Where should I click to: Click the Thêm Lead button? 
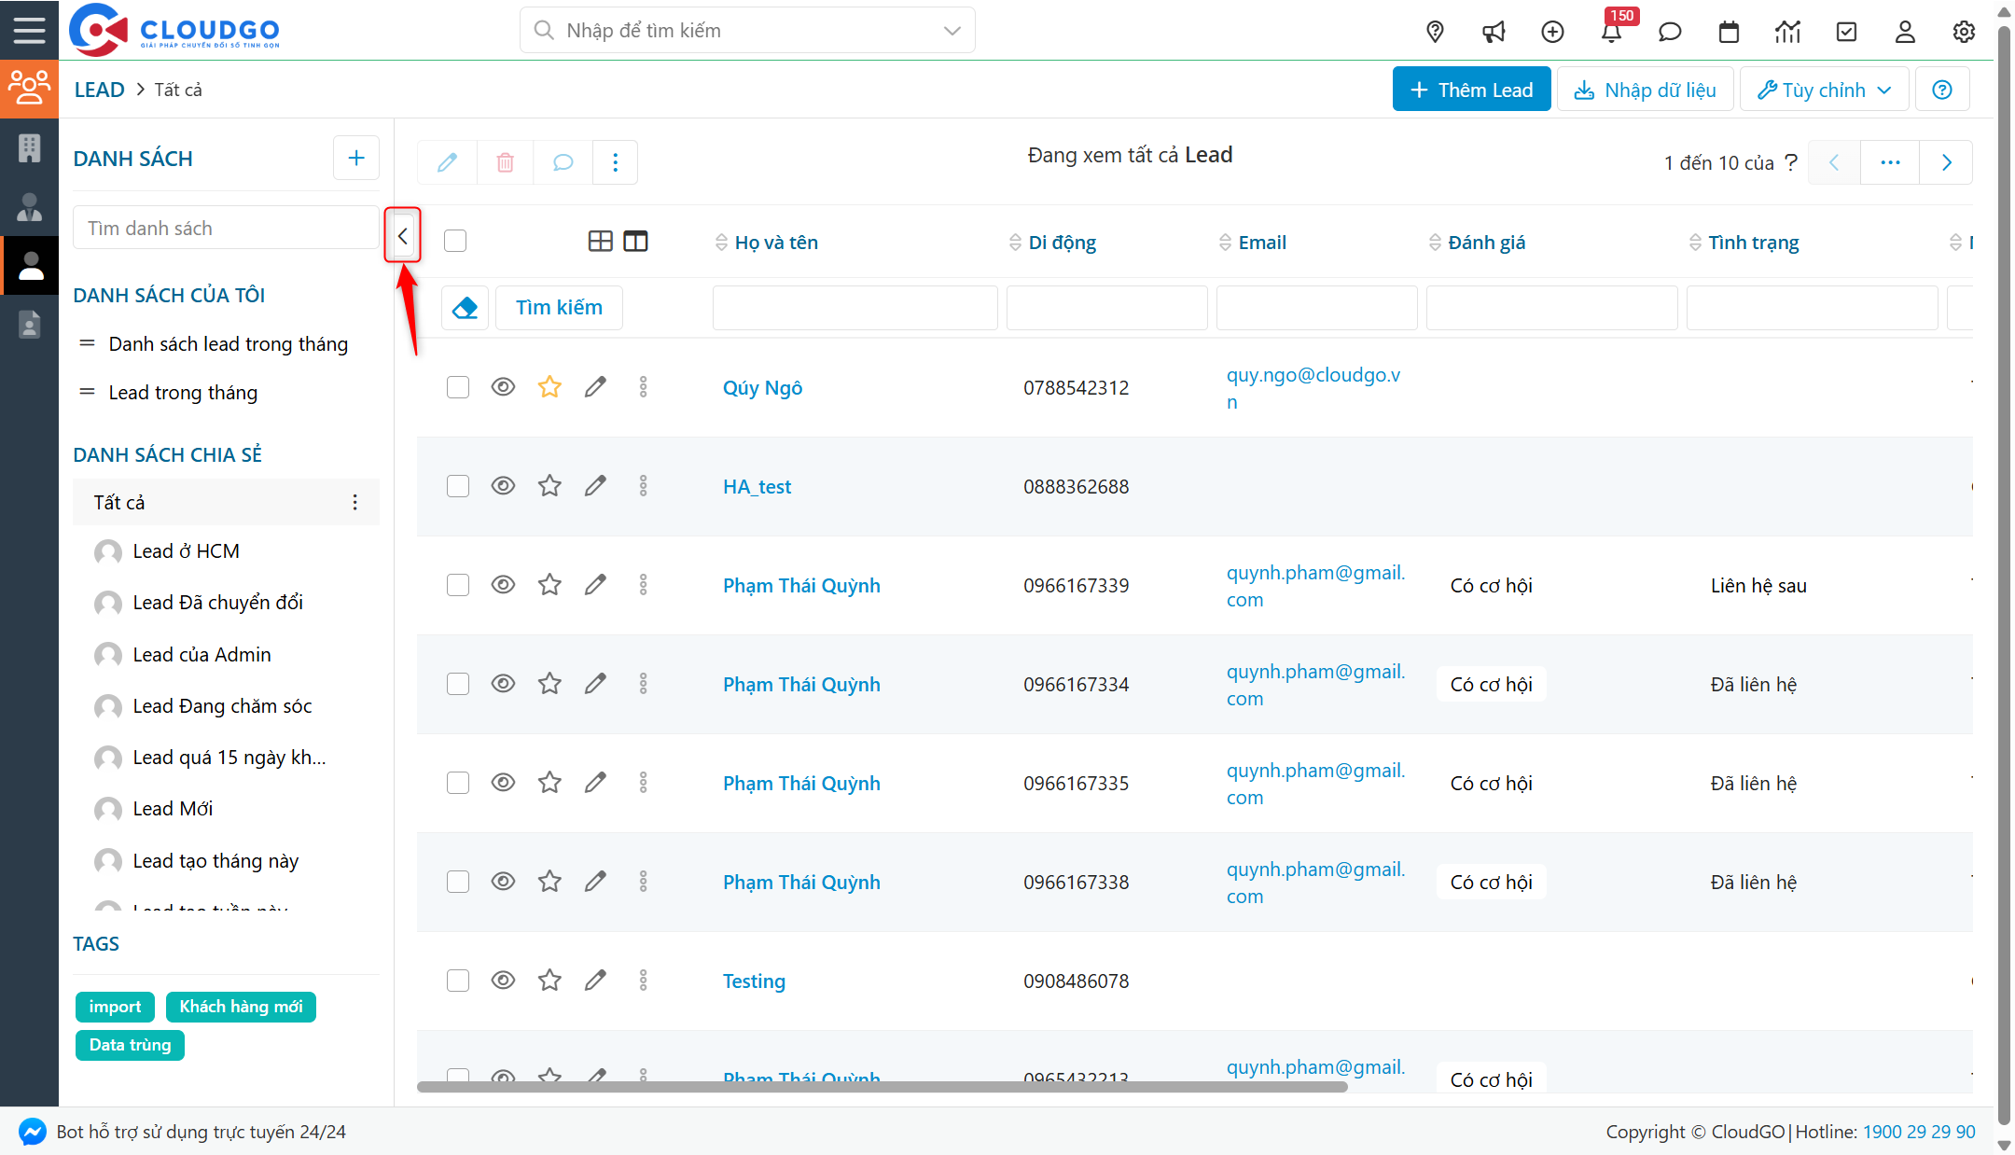tap(1471, 90)
